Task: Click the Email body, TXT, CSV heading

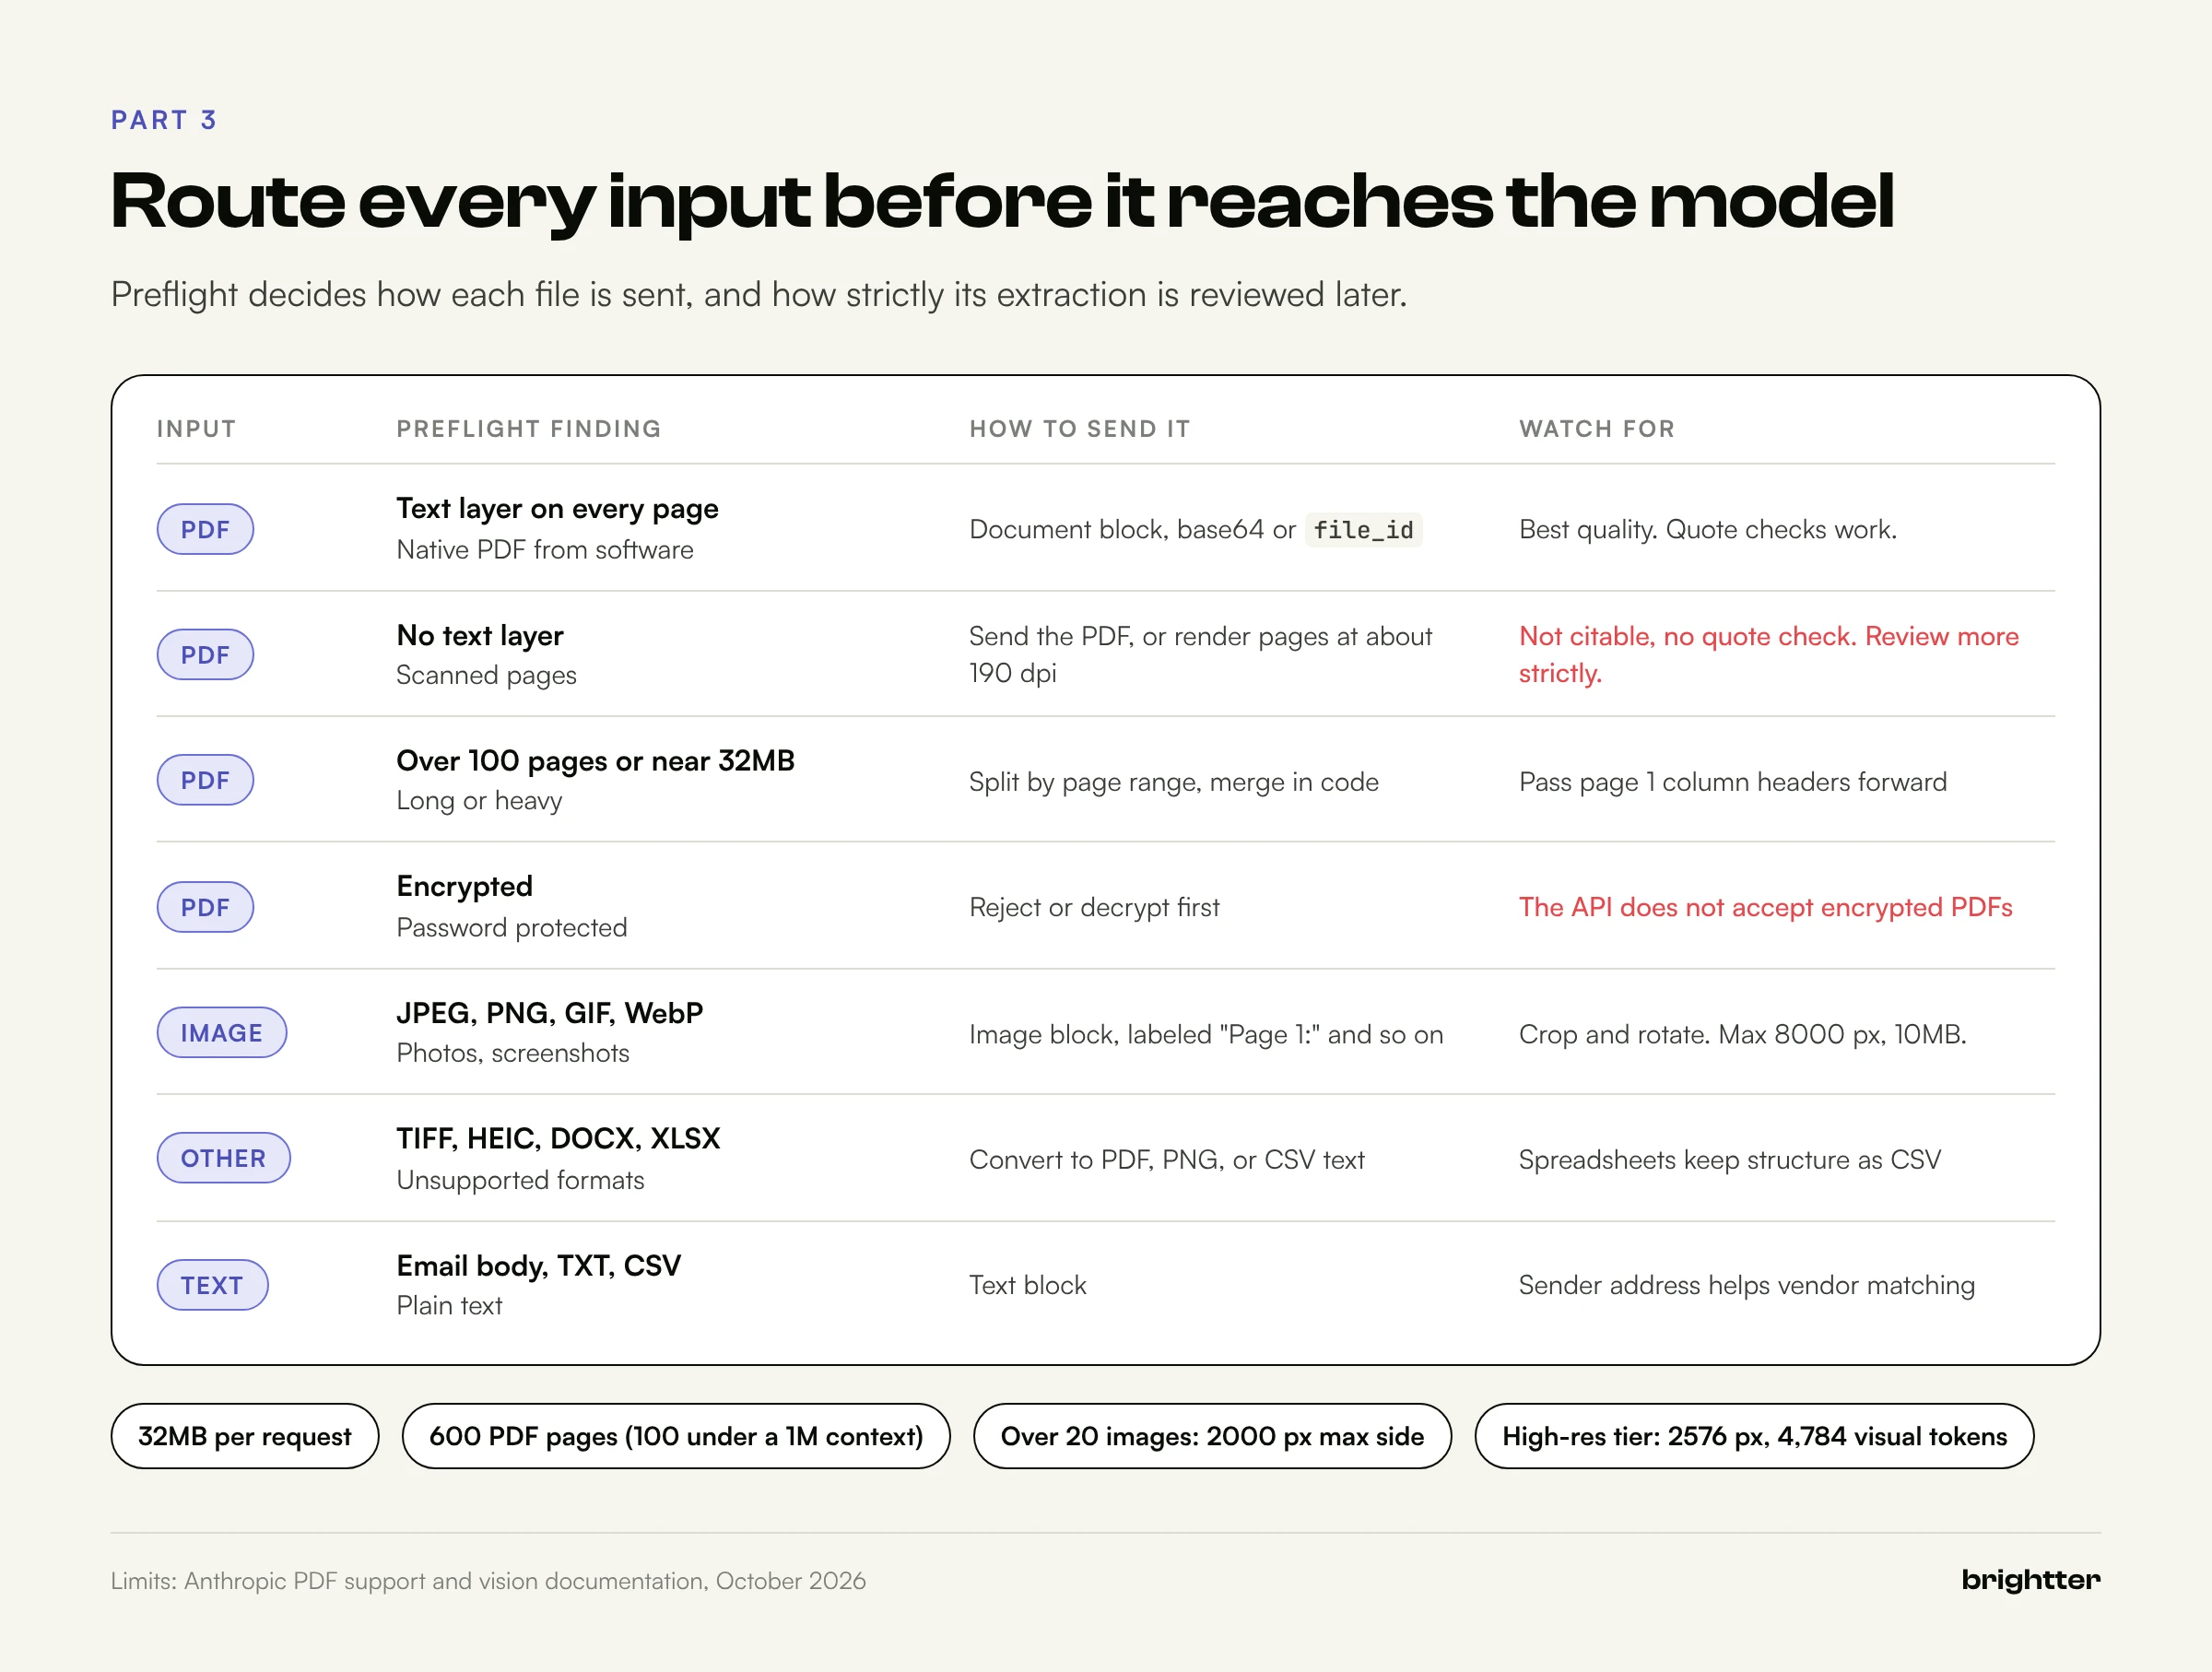Action: [539, 1266]
